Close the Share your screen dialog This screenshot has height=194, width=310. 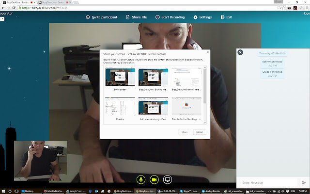208,52
